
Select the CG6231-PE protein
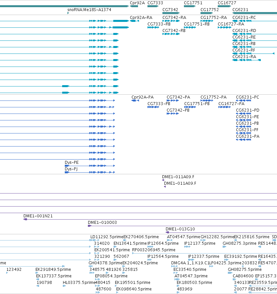(243, 120)
